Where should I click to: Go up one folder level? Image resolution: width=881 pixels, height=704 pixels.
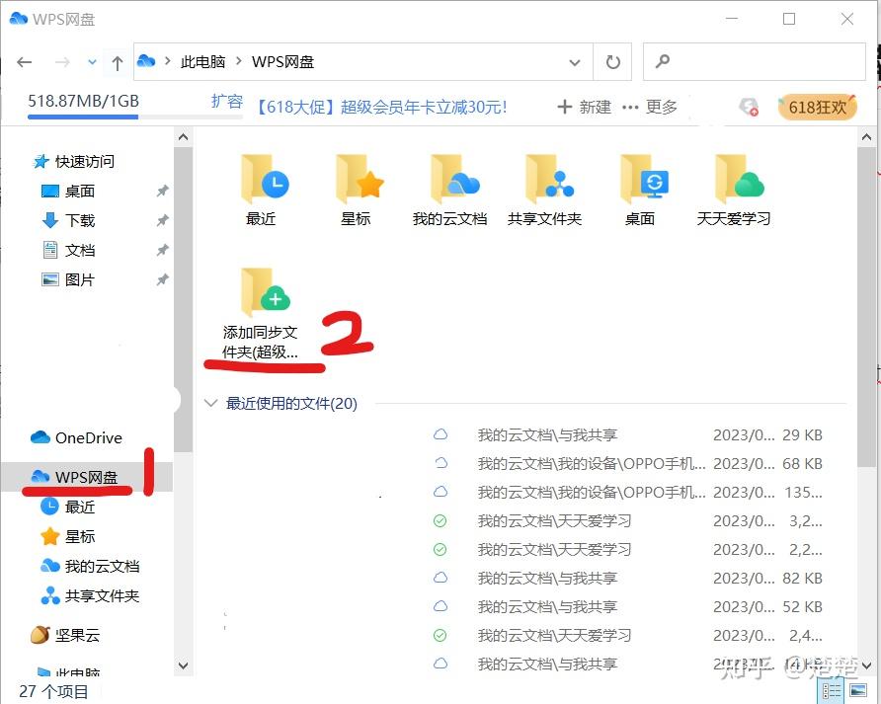tap(117, 62)
